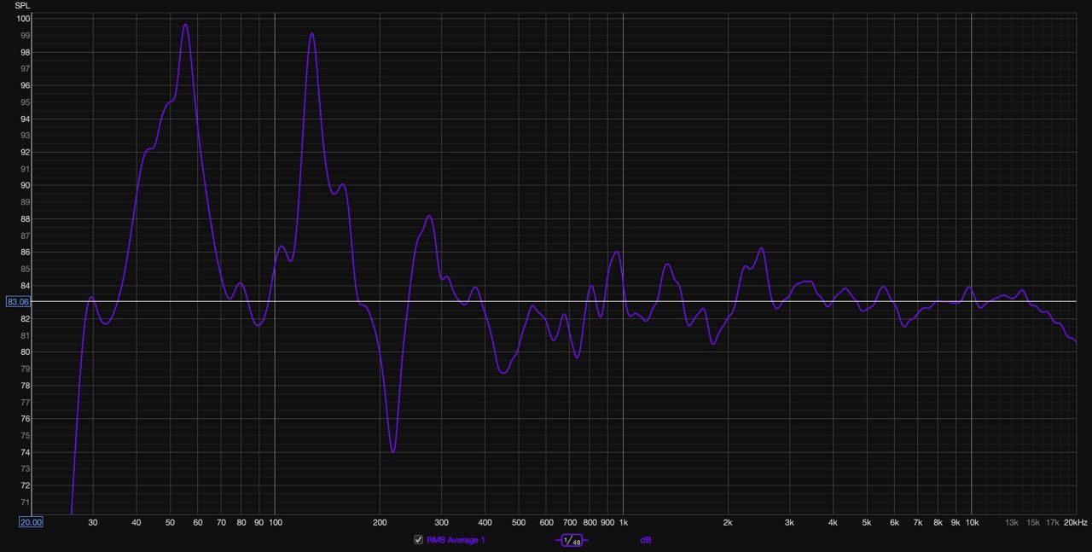
Task: Click the dB readout label in legend
Action: 646,540
